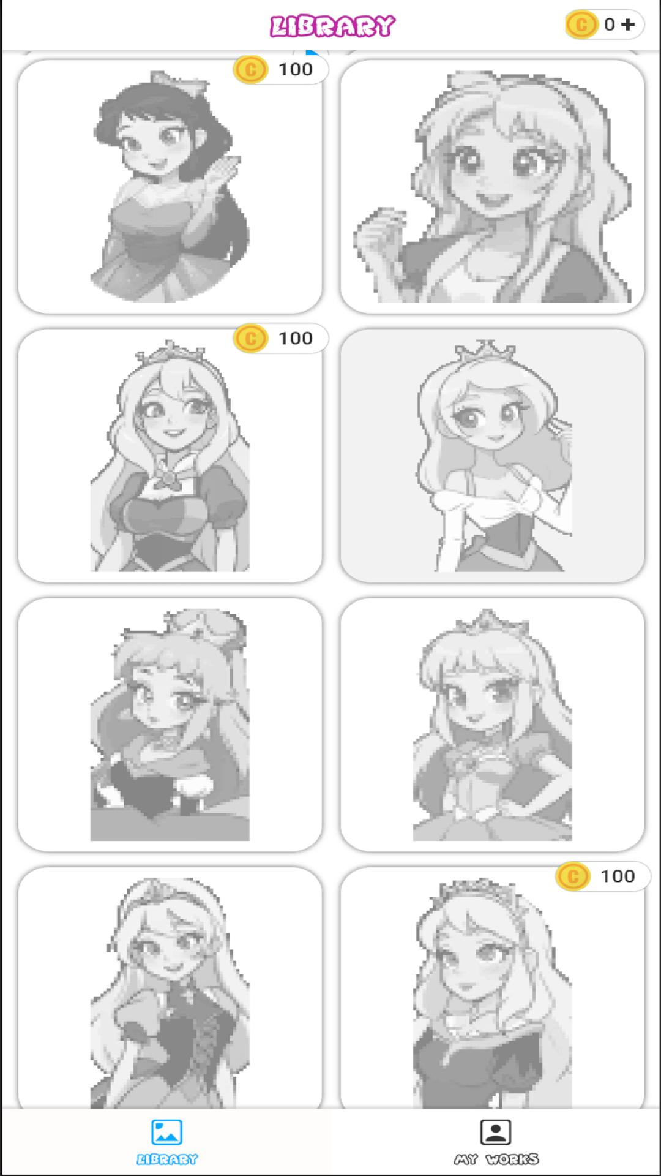Open the Library tab picture icon

[x=166, y=1132]
